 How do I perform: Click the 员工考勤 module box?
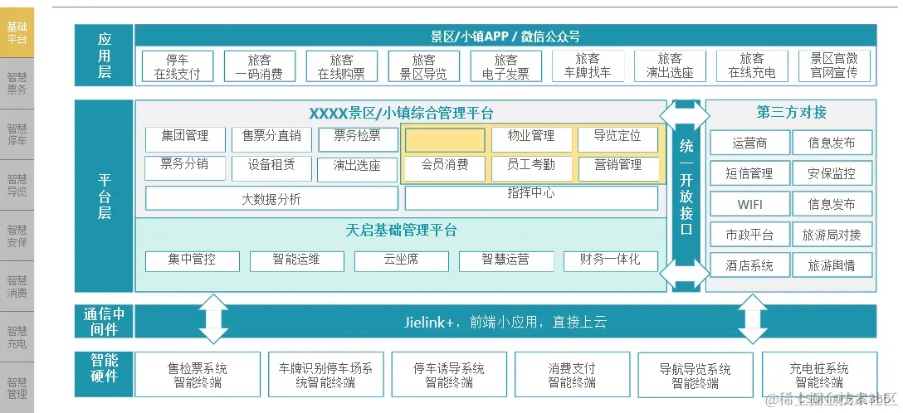pyautogui.click(x=531, y=168)
